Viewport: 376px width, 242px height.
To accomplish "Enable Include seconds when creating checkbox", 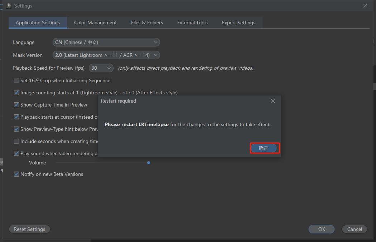I will coord(16,142).
